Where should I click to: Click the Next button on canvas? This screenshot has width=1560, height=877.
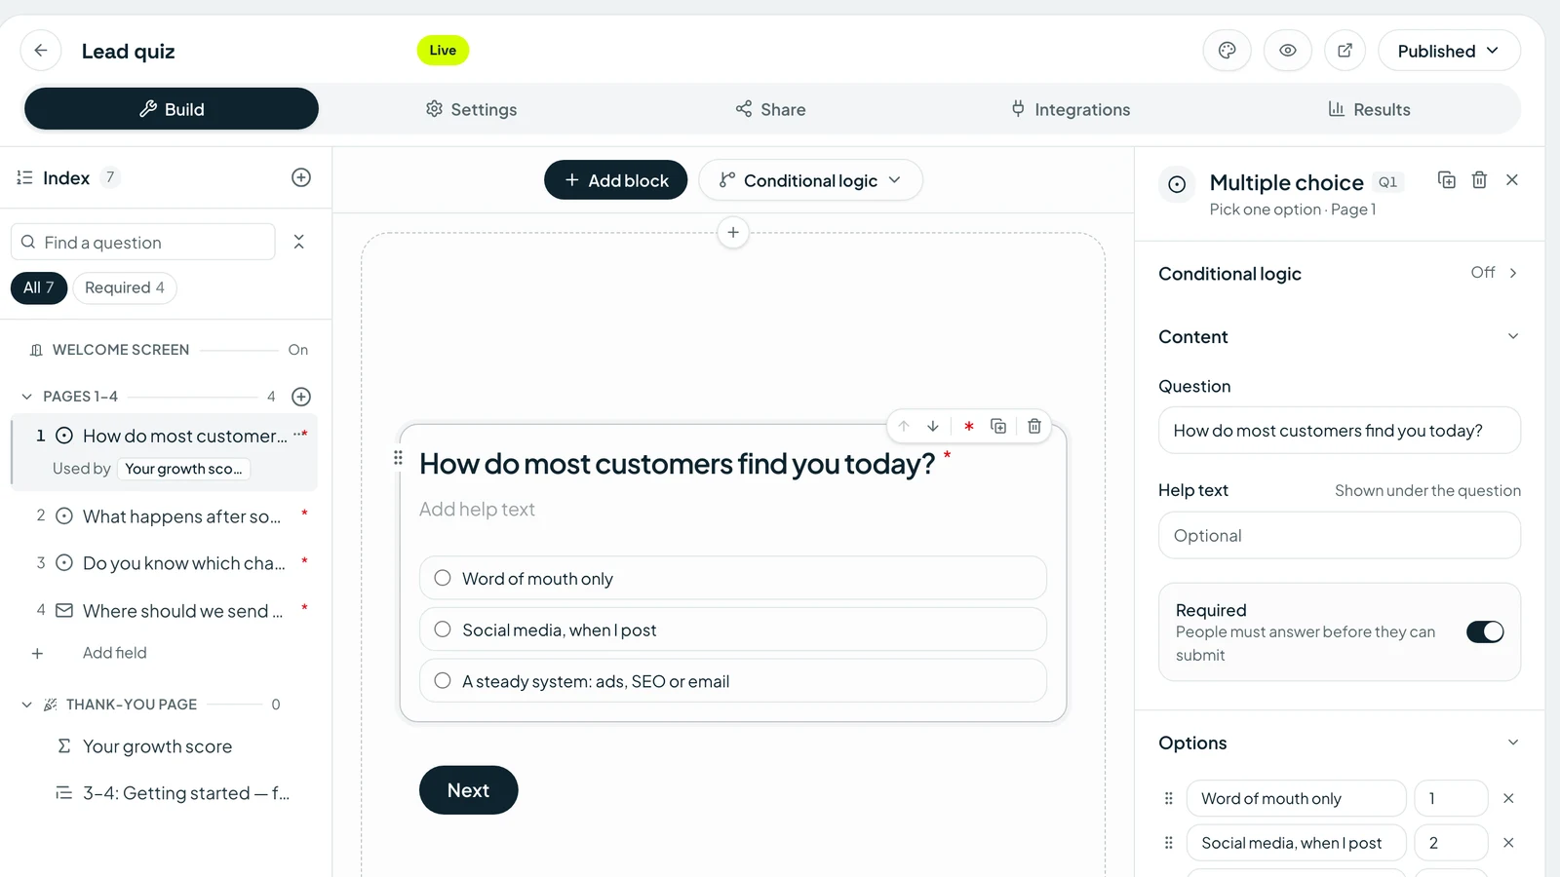(x=469, y=790)
